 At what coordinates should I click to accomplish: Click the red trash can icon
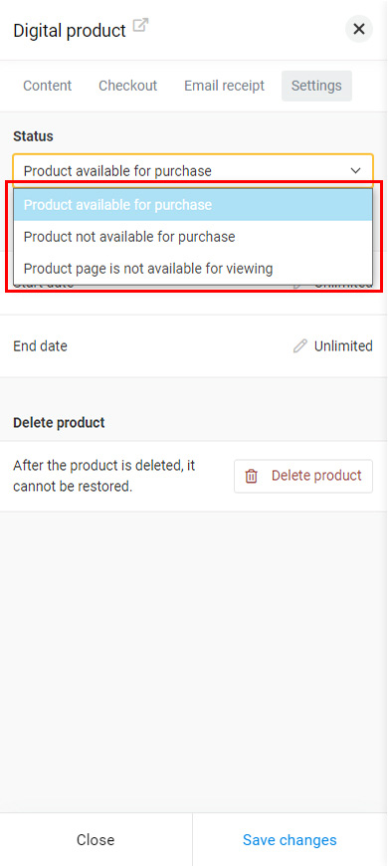tap(251, 476)
